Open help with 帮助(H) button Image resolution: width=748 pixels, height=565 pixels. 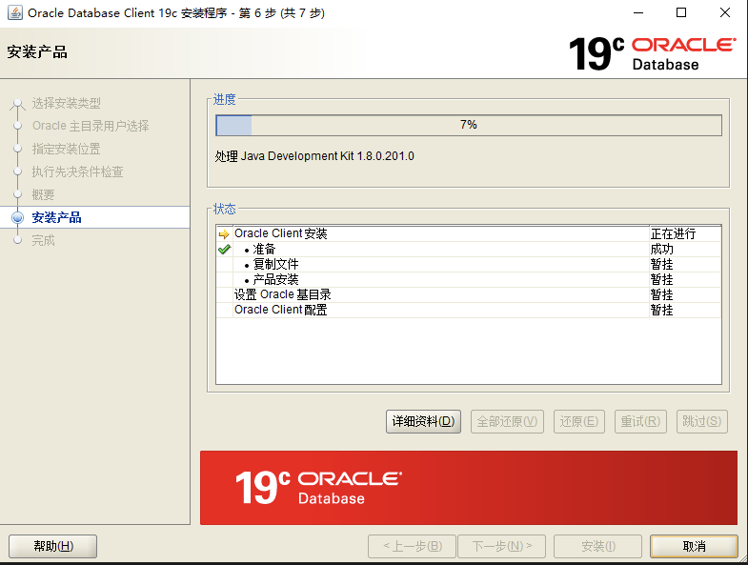click(53, 546)
